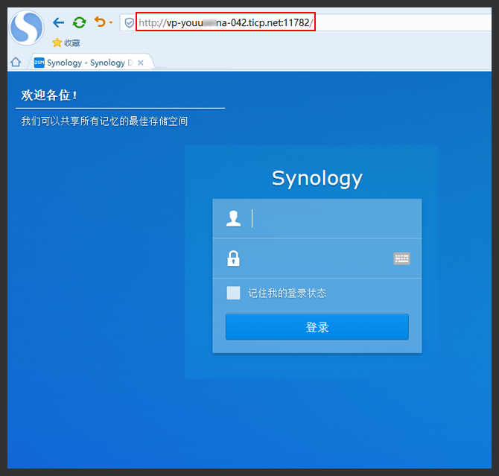Open the dropdown beside the undo arrow

tap(111, 22)
